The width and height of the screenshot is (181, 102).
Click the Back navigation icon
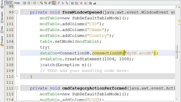[29, 3]
